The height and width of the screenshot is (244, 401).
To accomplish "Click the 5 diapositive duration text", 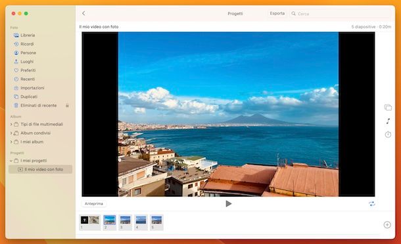I will (x=371, y=26).
